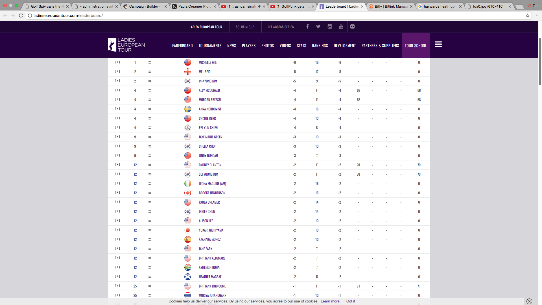Viewport: 542px width, 305px height.
Task: Click the Ladies European Tour logo
Action: [x=126, y=45]
